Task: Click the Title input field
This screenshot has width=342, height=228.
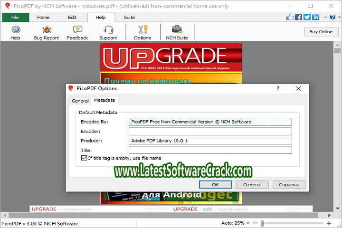Action: (x=210, y=150)
